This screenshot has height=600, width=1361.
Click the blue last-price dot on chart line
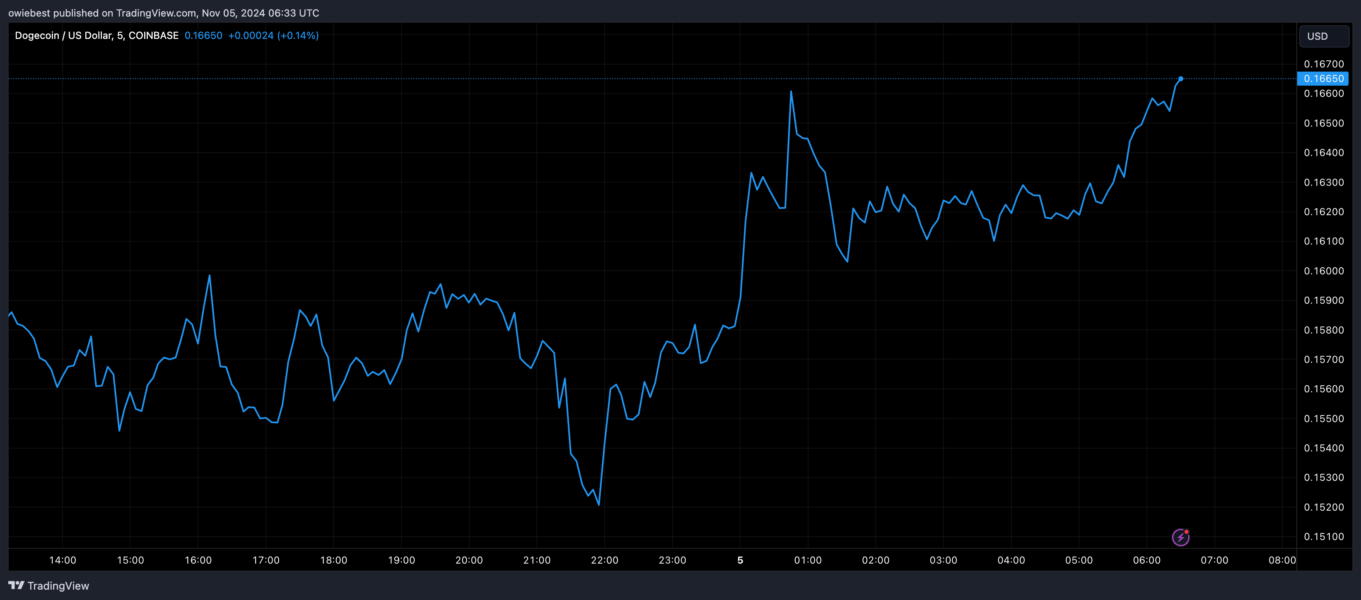point(1180,79)
